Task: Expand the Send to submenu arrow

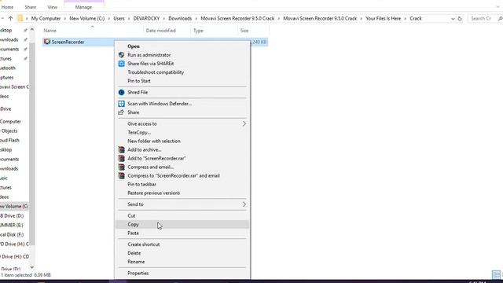Action: tap(244, 204)
